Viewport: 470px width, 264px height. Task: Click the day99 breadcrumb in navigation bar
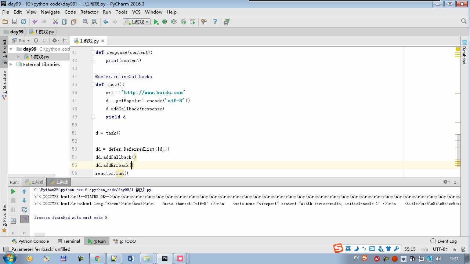pyautogui.click(x=14, y=32)
